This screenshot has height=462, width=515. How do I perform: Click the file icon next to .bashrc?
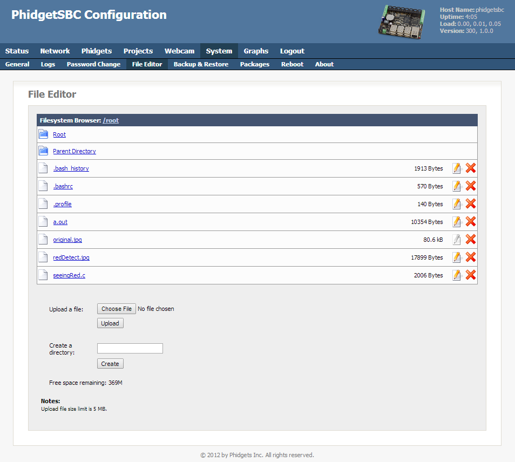click(43, 186)
